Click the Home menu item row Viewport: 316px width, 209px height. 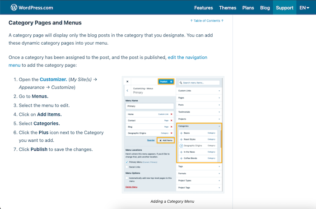point(149,114)
